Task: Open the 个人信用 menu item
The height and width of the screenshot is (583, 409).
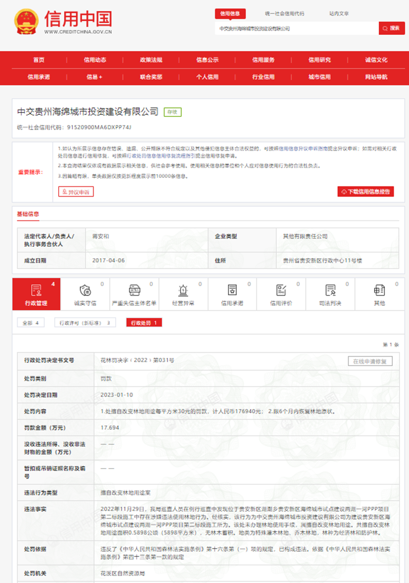Action: pyautogui.click(x=207, y=77)
